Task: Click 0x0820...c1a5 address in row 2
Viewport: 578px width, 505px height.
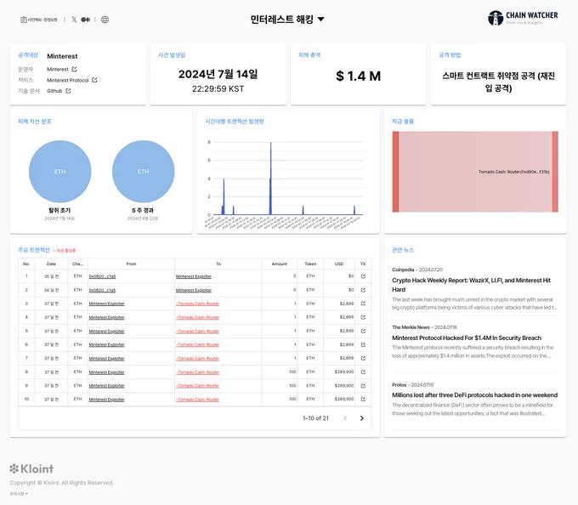Action: coord(102,291)
